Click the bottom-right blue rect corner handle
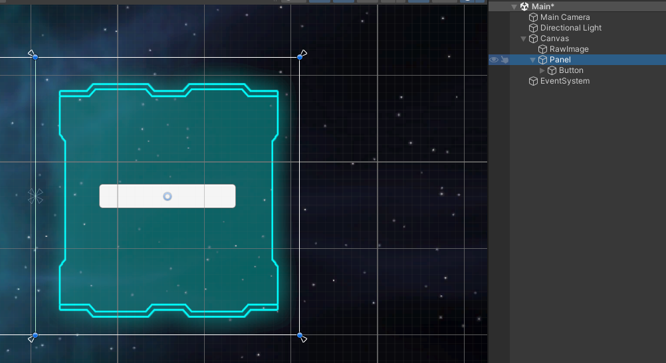The image size is (666, 363). [300, 335]
